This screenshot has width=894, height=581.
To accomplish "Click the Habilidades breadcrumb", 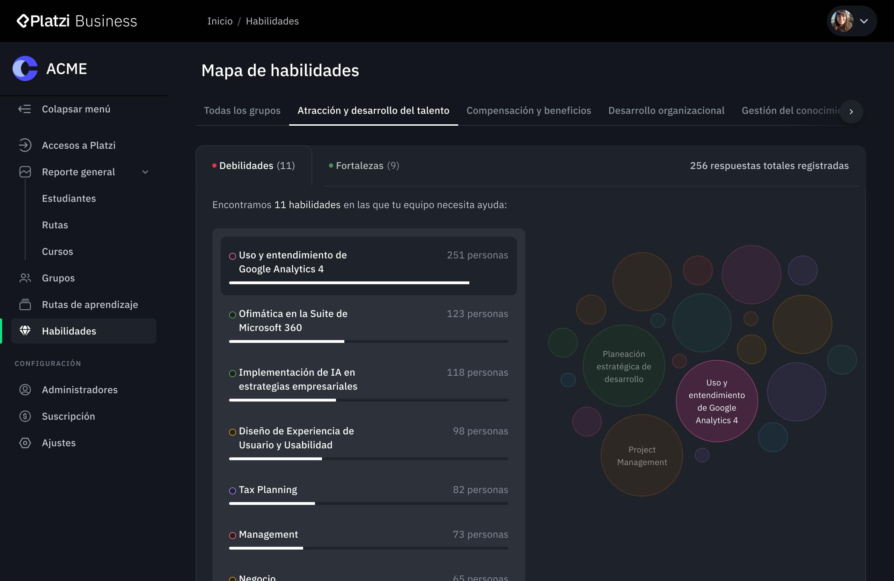I will (272, 21).
